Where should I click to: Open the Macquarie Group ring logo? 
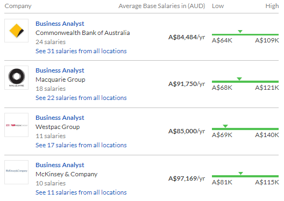point(17,77)
